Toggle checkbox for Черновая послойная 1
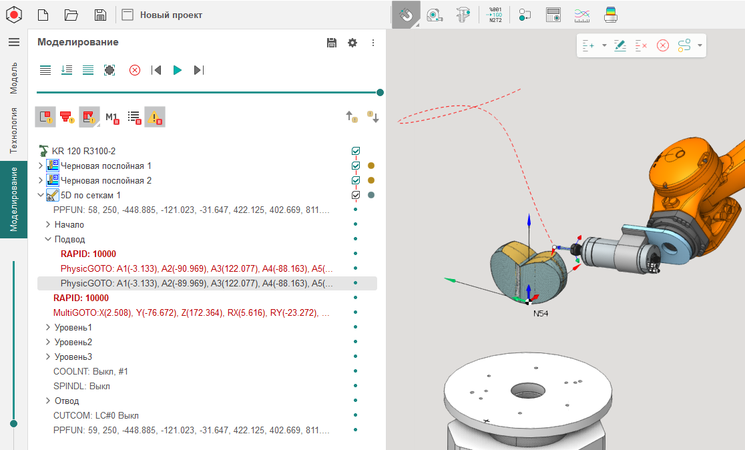 click(x=356, y=166)
